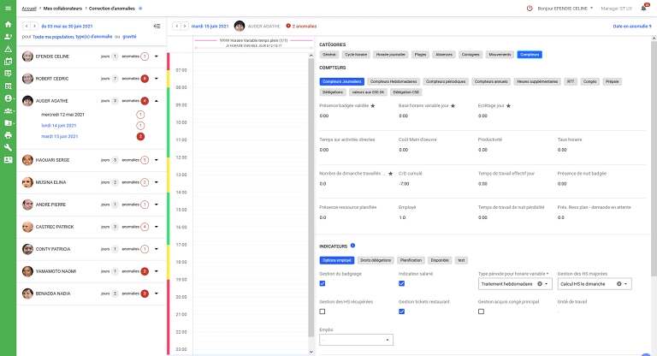Open the search-in-table icon in sidebar

coord(8,86)
